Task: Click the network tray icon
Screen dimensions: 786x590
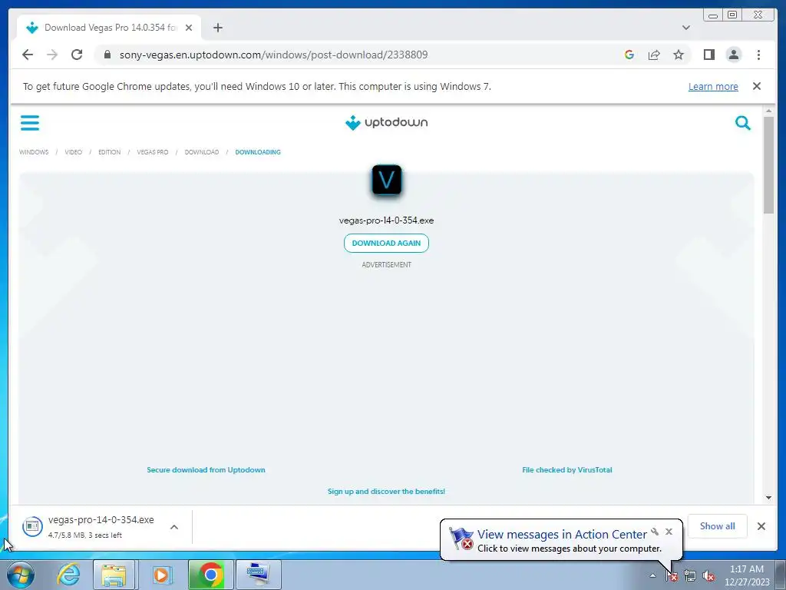Action: (x=690, y=576)
